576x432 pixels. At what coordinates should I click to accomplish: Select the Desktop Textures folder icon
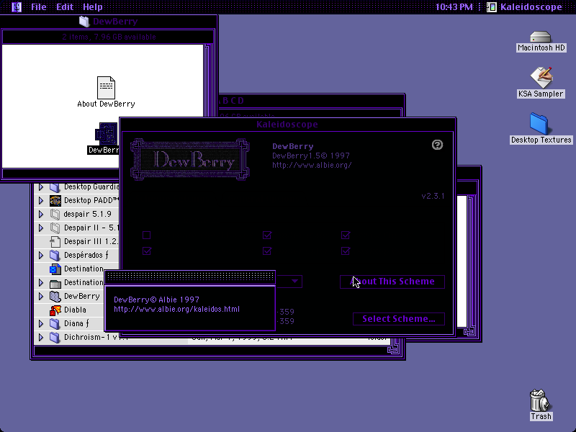pyautogui.click(x=539, y=124)
